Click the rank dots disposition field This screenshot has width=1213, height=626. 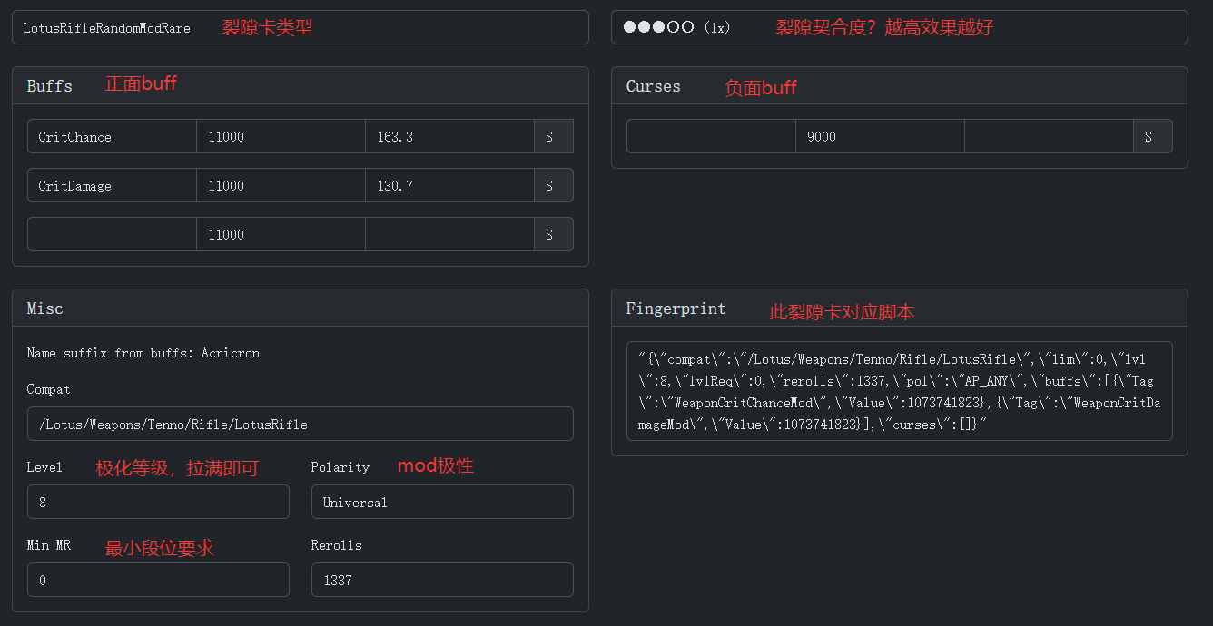(899, 28)
